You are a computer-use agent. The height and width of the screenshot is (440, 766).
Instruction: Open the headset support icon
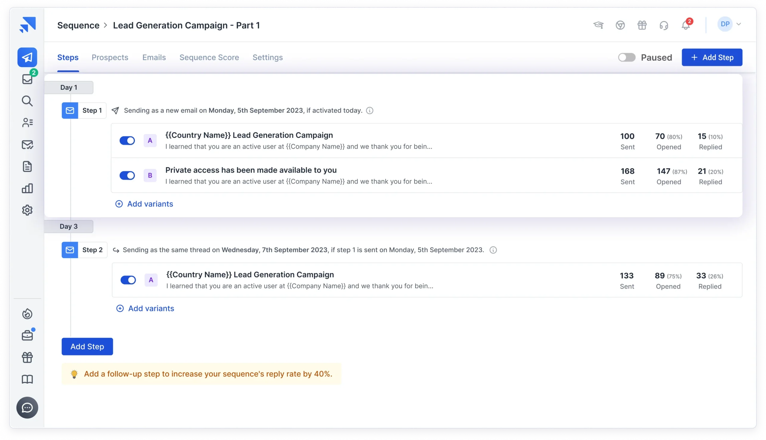(664, 25)
